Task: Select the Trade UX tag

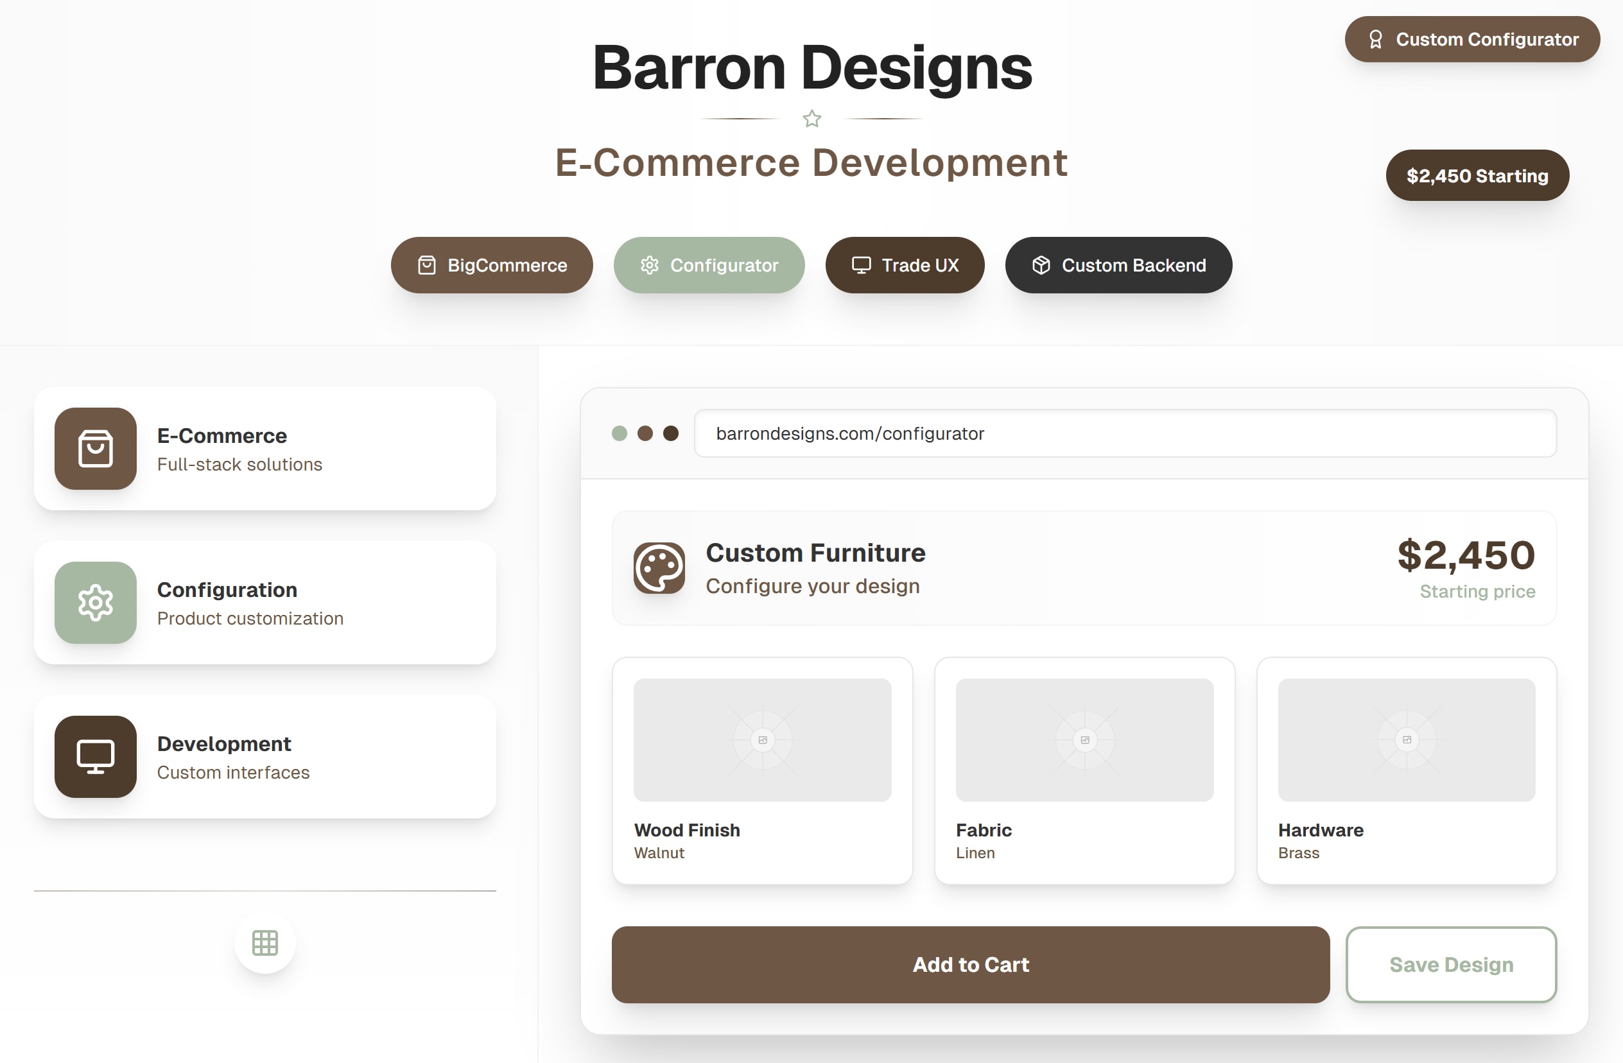Action: [x=905, y=265]
